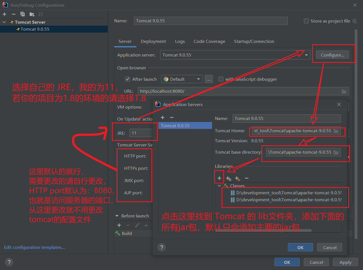Sort configurations alphabetically
Viewport: 363px width, 270px height.
coord(41,14)
